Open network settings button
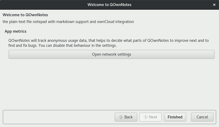 (111, 54)
